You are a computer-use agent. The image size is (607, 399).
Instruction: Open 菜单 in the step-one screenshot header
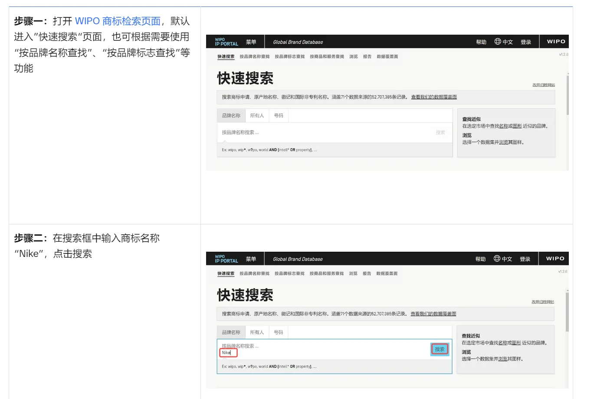point(251,42)
